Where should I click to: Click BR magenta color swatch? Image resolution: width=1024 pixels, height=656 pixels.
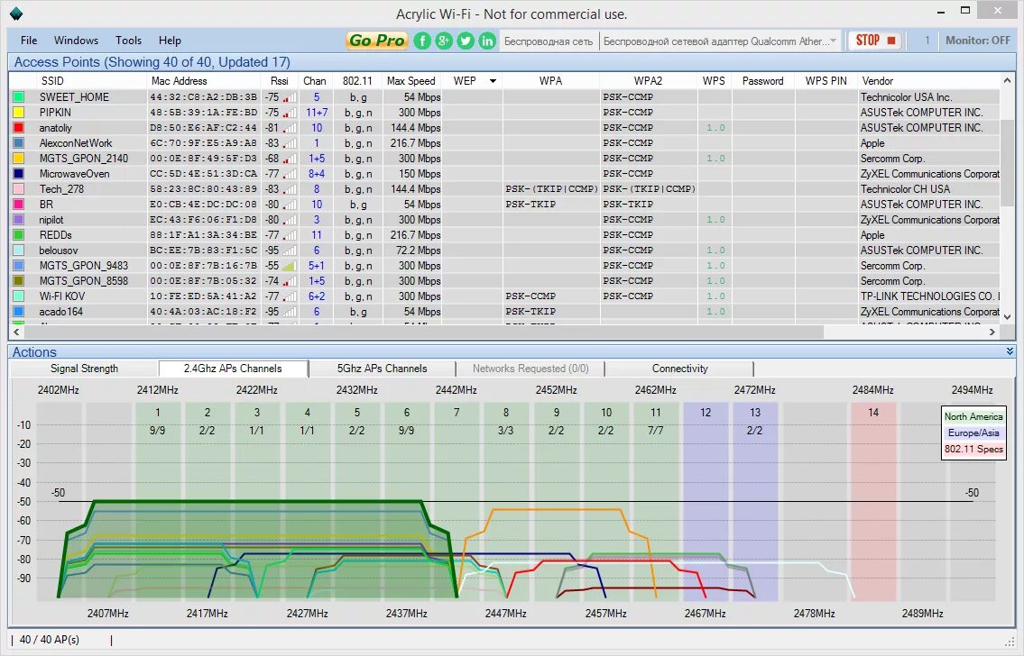[x=18, y=205]
